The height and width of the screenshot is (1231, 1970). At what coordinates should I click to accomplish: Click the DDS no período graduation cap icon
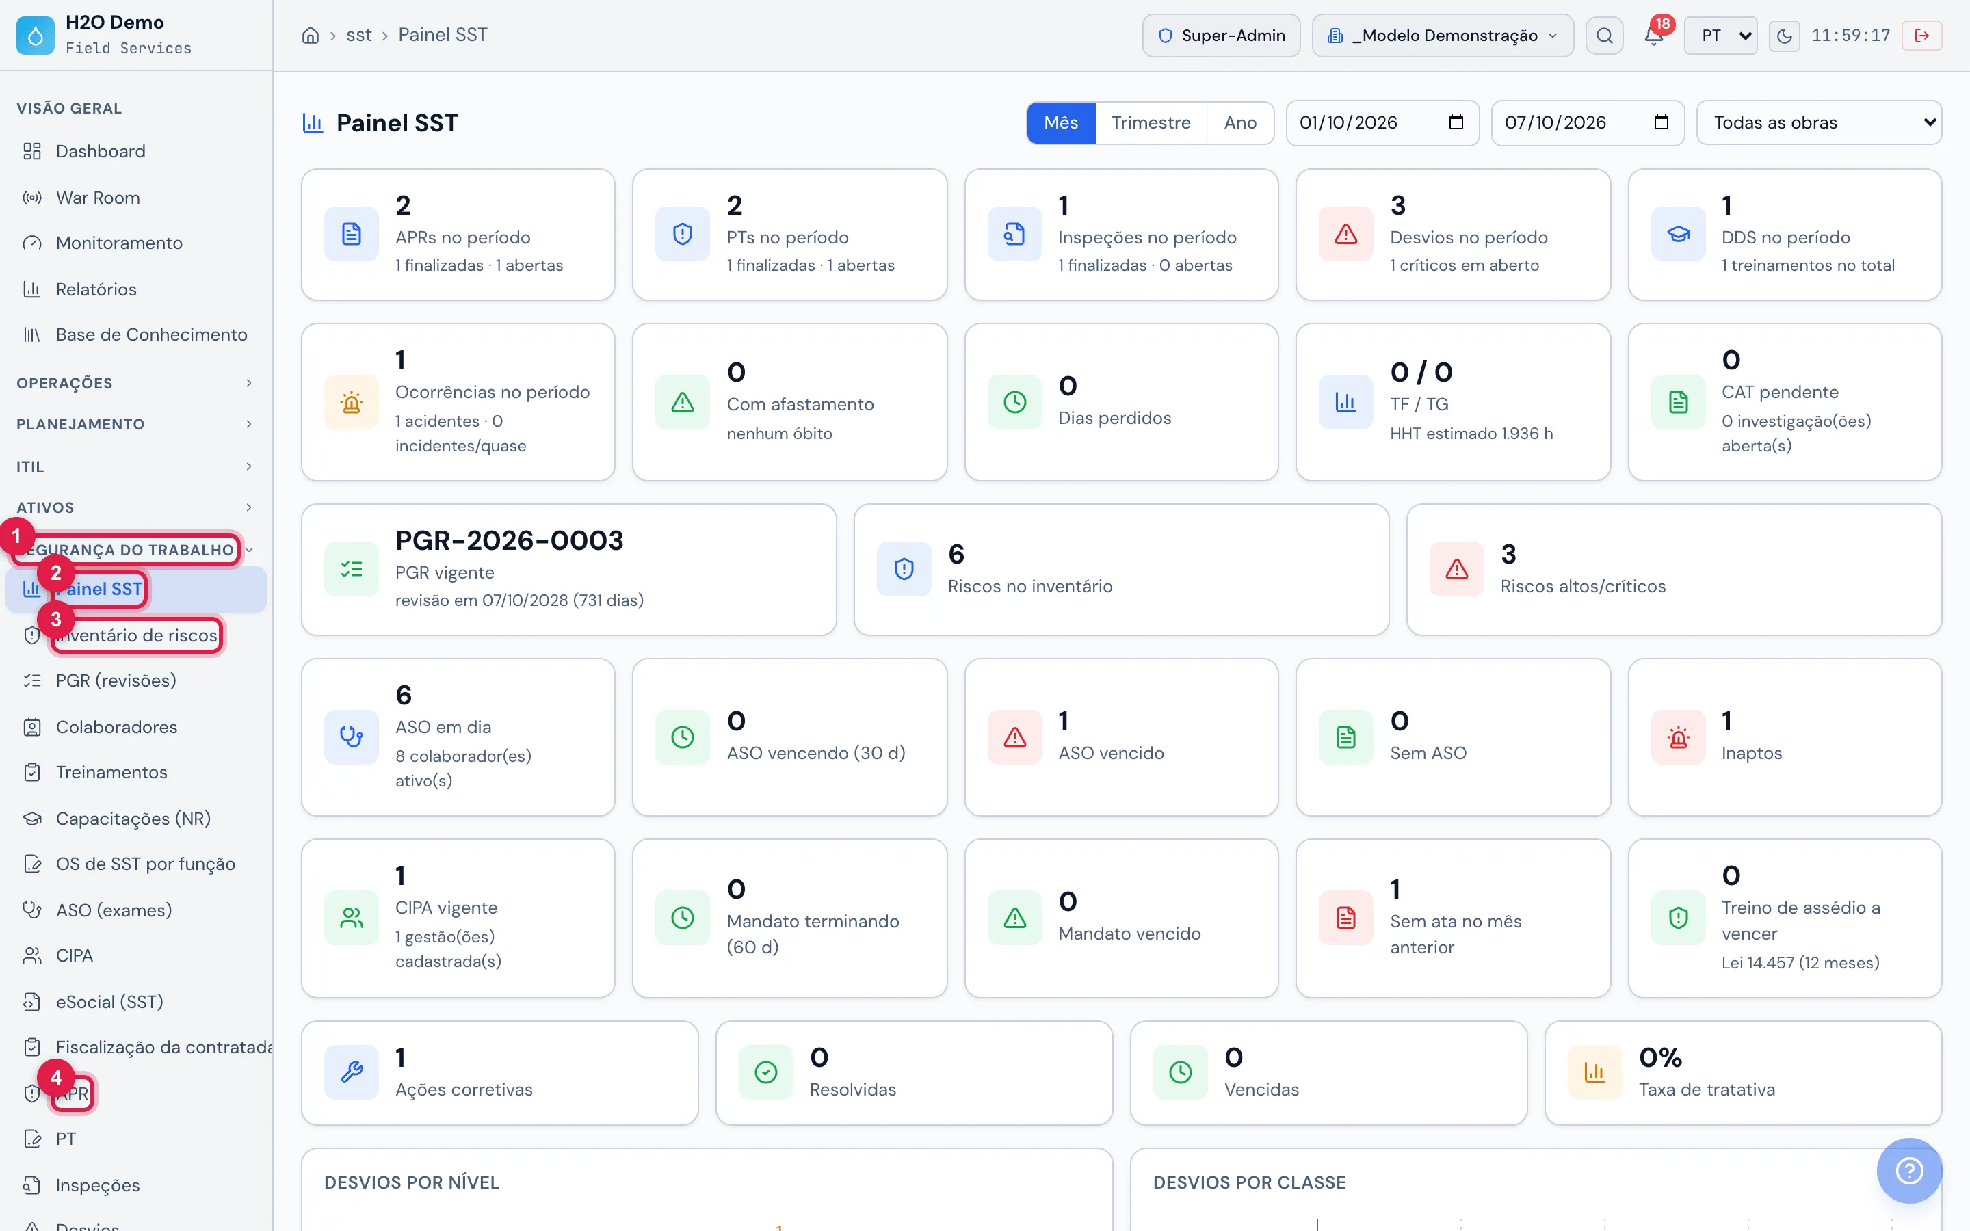pos(1678,235)
